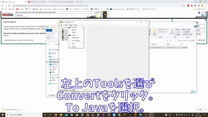Screen dimensions: 208x117
Task: Open the Convert submenu in Tools menu
Action: pos(76,27)
